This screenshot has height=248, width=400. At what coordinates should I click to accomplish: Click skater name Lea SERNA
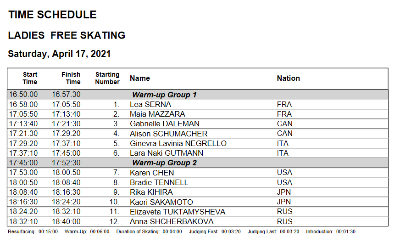pos(150,105)
